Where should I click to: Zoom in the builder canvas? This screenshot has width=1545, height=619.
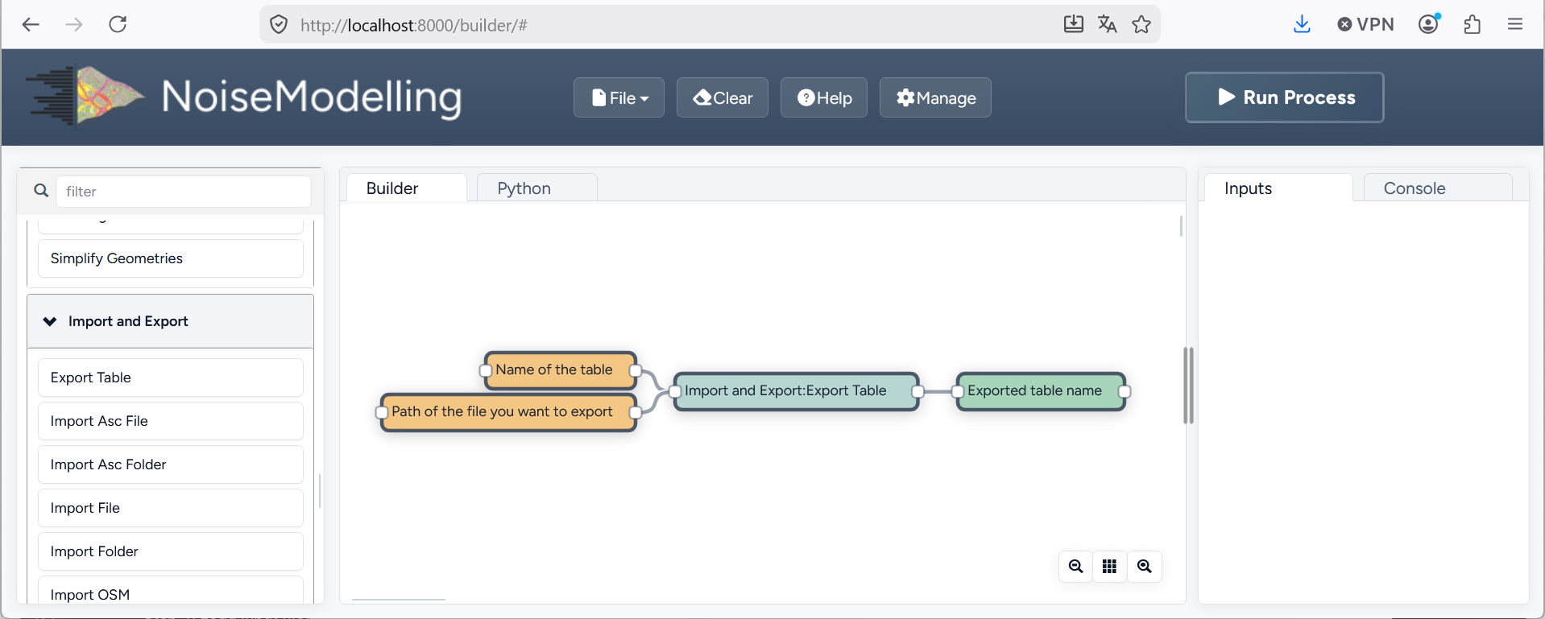(x=1144, y=567)
